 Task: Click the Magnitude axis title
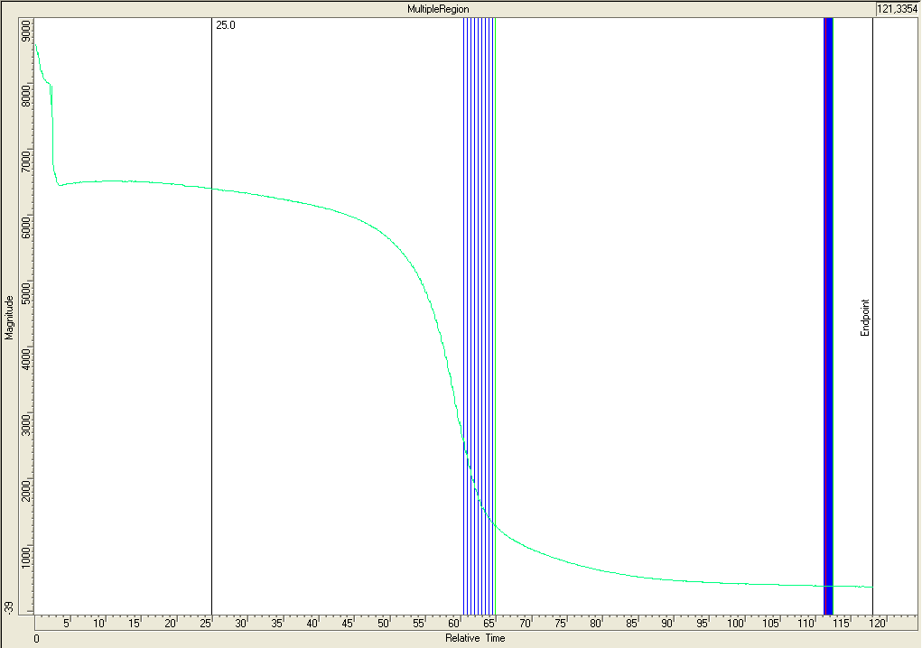click(9, 317)
